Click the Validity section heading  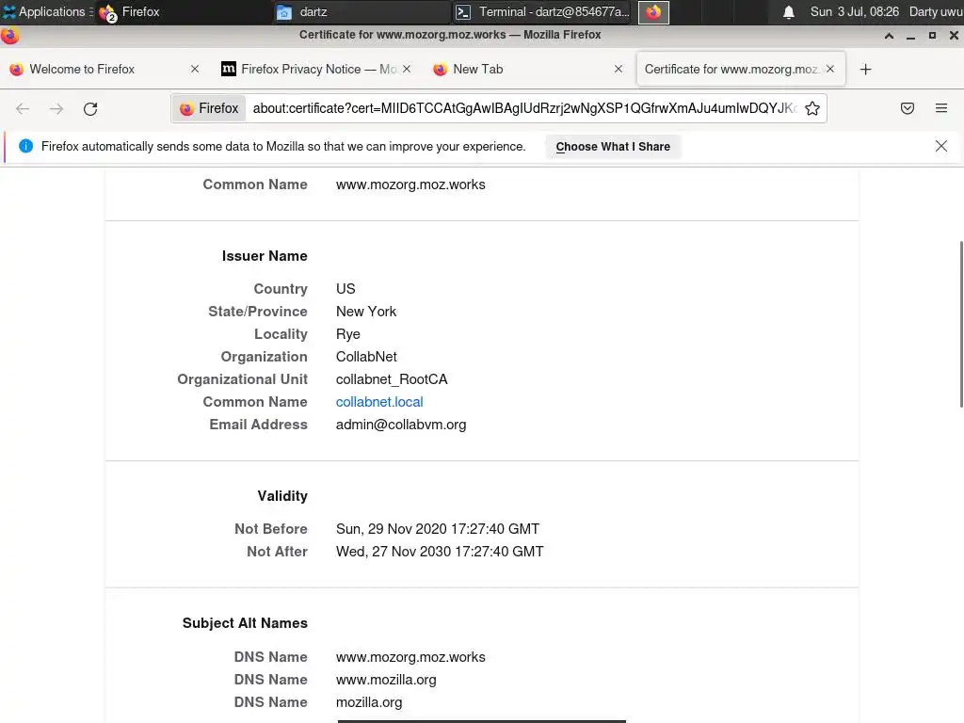point(282,496)
